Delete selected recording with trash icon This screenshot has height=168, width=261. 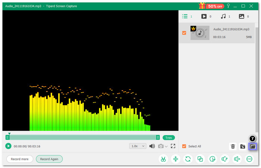click(233, 146)
